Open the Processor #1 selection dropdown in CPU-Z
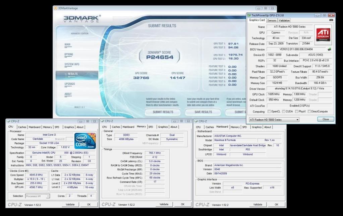 [x=38, y=196]
